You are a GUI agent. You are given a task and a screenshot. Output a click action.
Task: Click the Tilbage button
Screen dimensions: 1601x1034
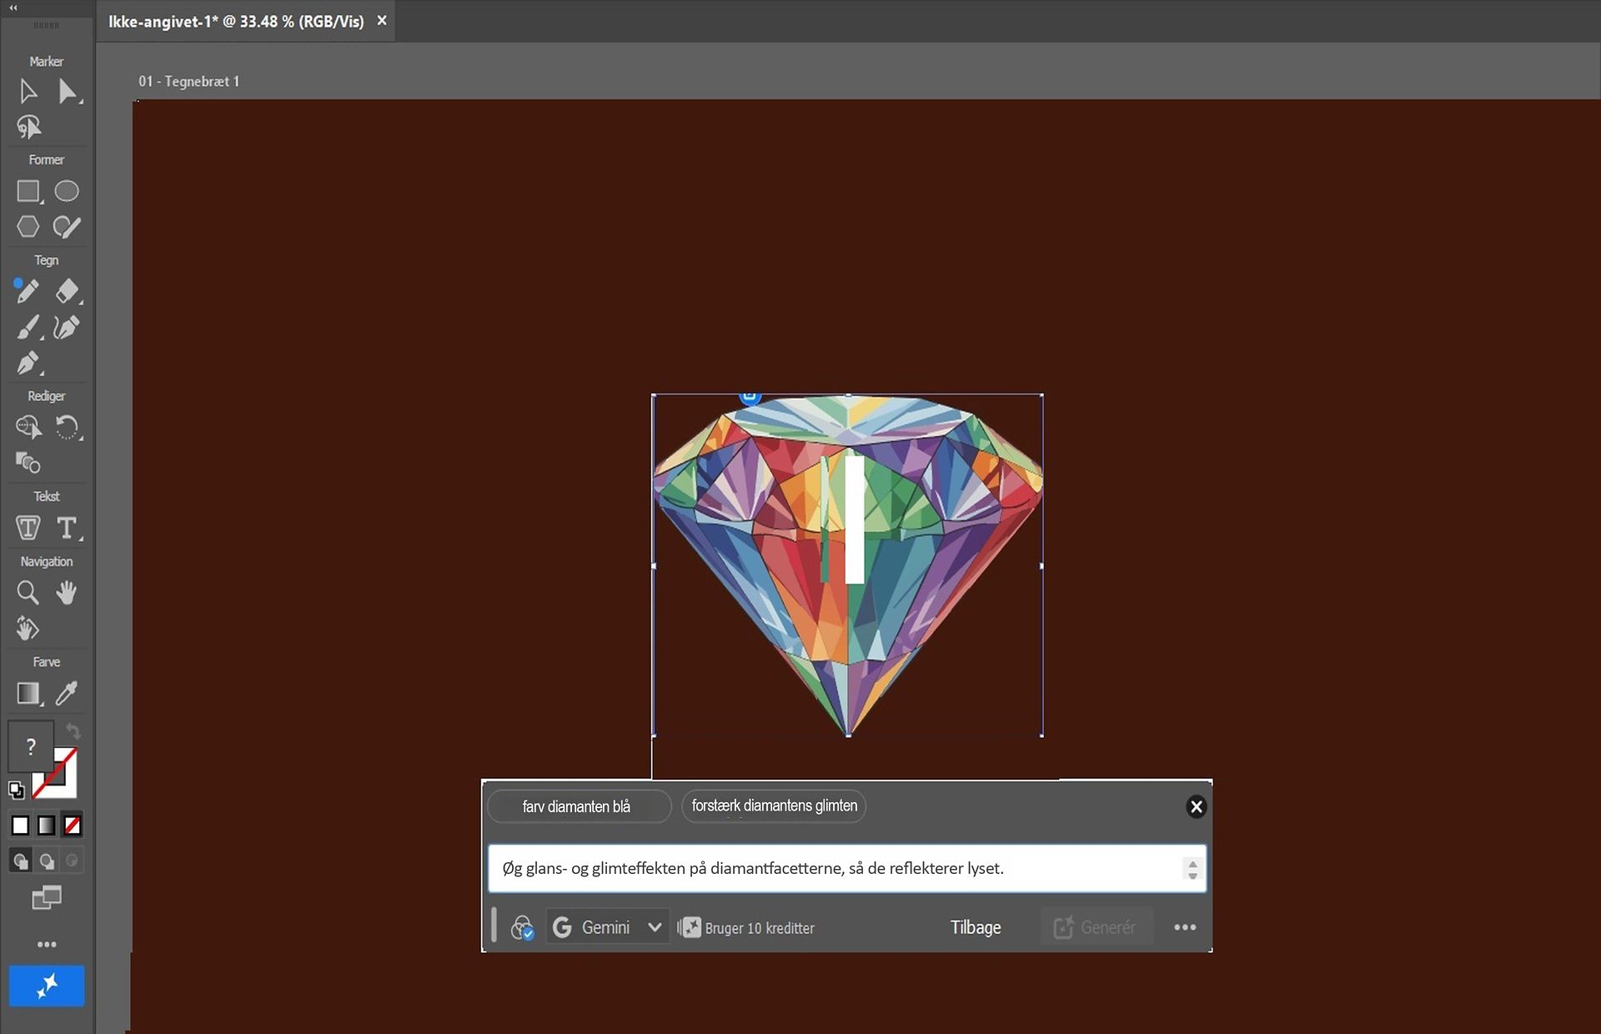pyautogui.click(x=976, y=927)
